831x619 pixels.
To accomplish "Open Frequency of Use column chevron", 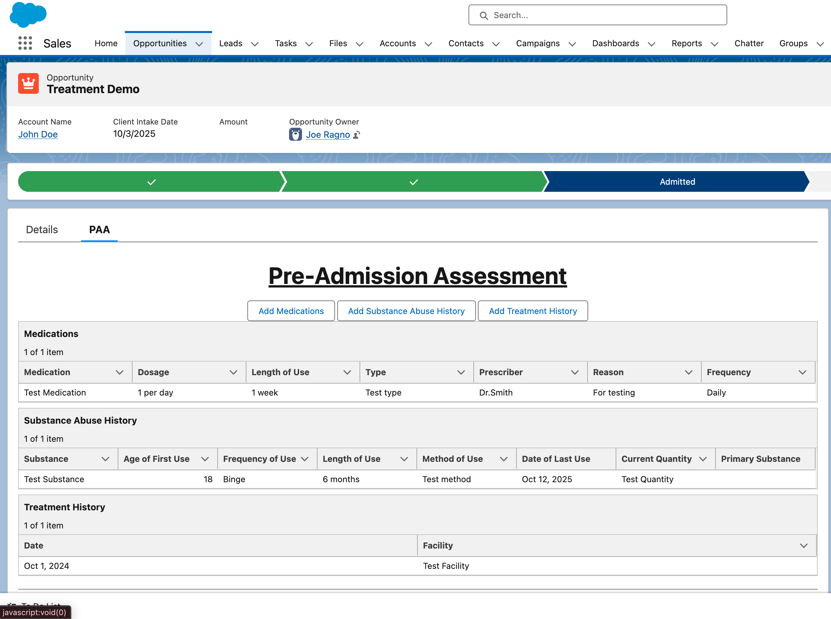I will [305, 459].
